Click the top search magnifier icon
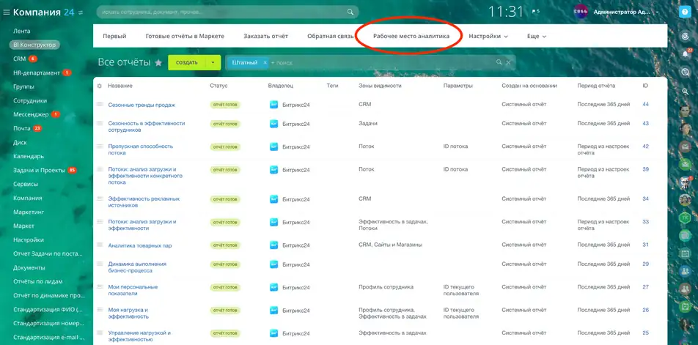698x345 pixels. (350, 12)
